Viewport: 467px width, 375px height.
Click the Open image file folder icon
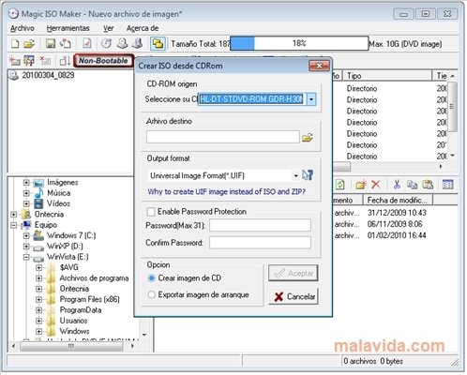pos(29,44)
